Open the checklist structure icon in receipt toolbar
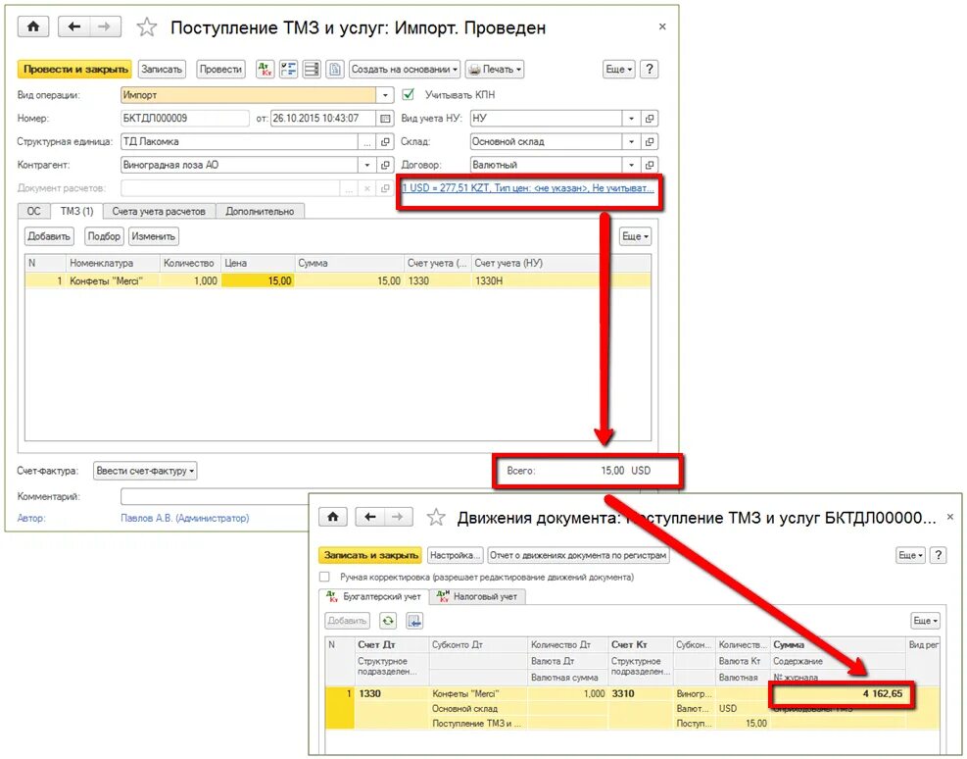This screenshot has width=967, height=759. coord(289,69)
